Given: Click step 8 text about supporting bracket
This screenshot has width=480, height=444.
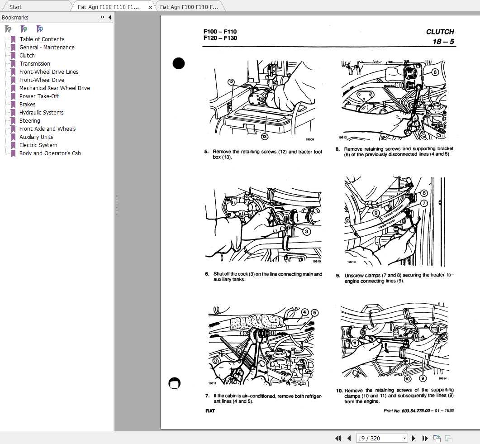Looking at the screenshot, I should tap(394, 152).
